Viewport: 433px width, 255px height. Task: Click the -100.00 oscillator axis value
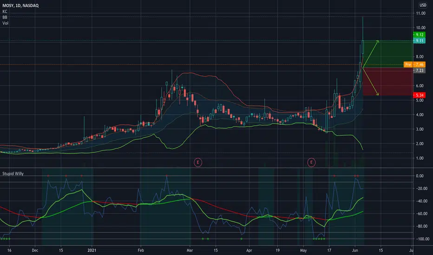[x=422, y=239]
